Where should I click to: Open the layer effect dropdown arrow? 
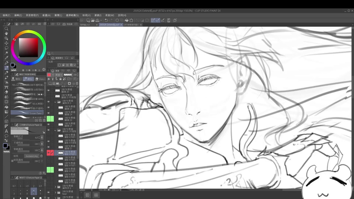click(x=74, y=65)
